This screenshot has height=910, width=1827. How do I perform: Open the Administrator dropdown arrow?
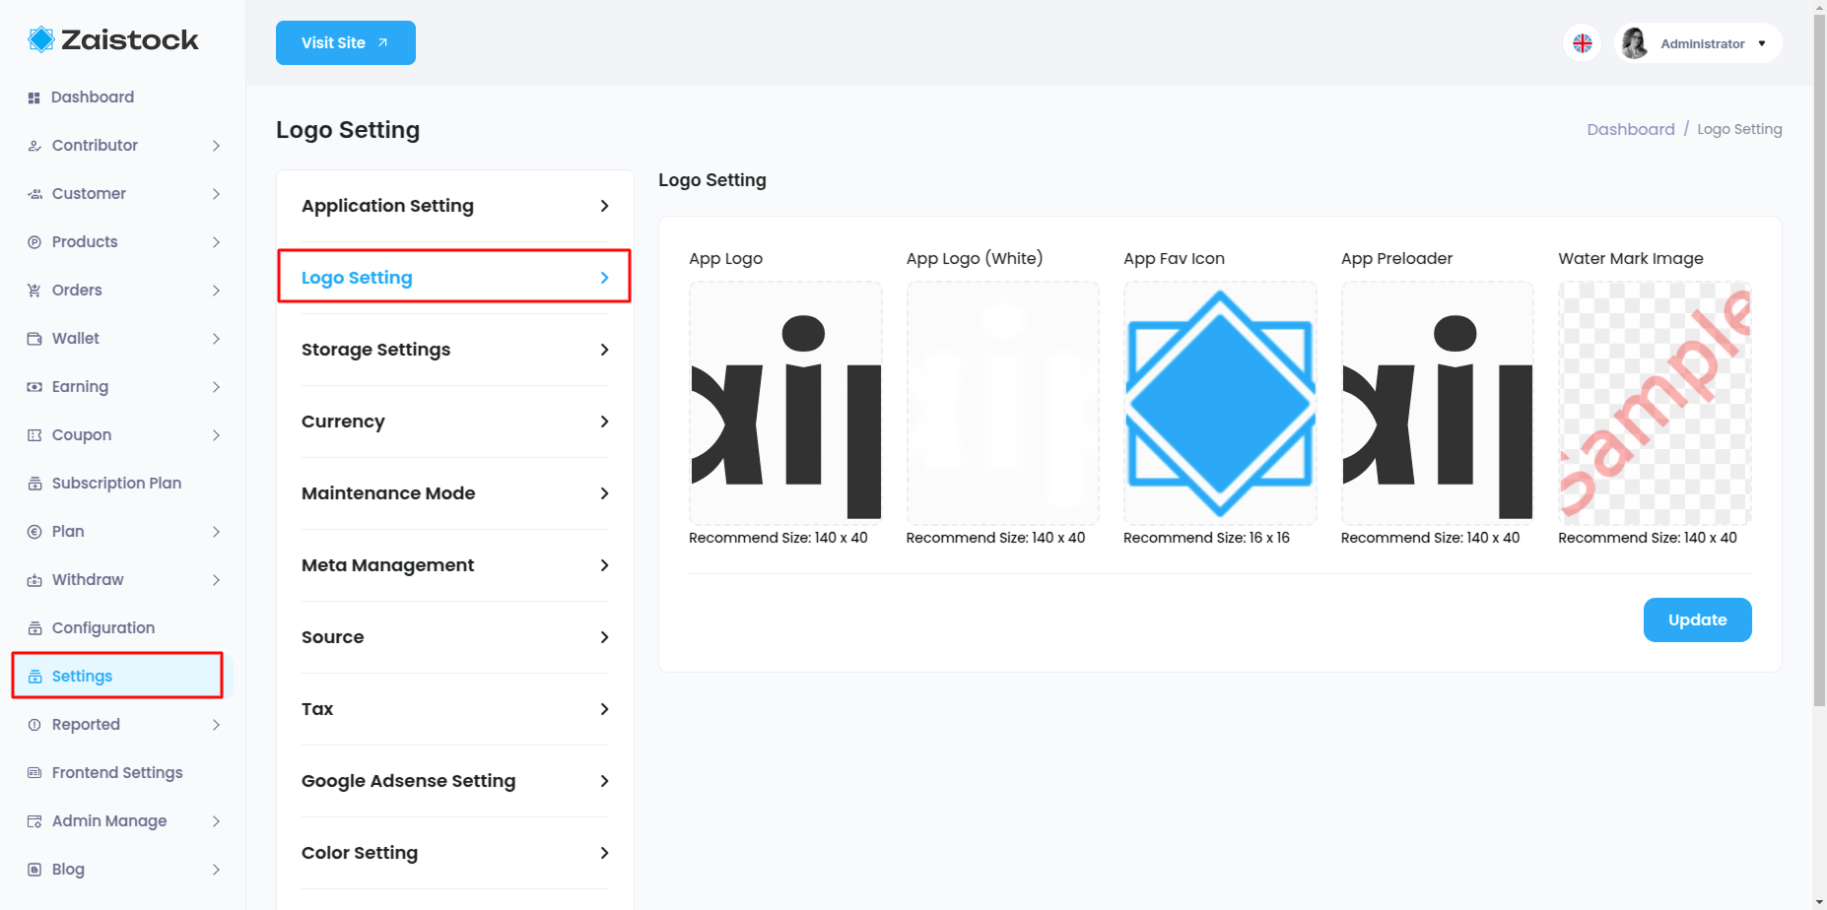click(x=1762, y=43)
